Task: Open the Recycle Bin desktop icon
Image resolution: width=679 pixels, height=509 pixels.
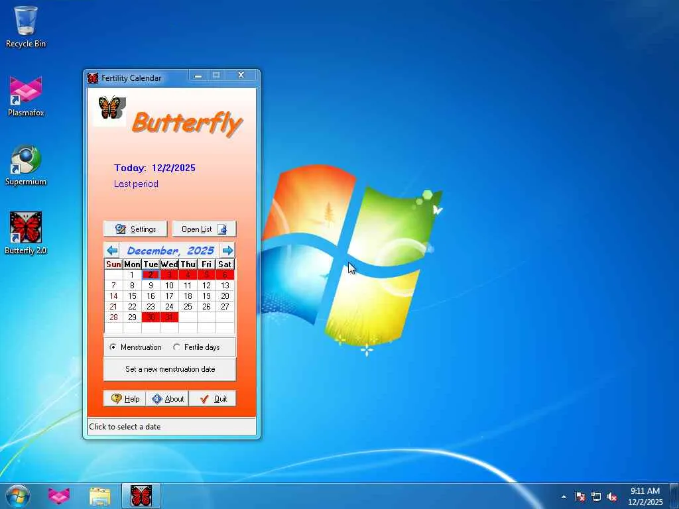Action: point(26,27)
